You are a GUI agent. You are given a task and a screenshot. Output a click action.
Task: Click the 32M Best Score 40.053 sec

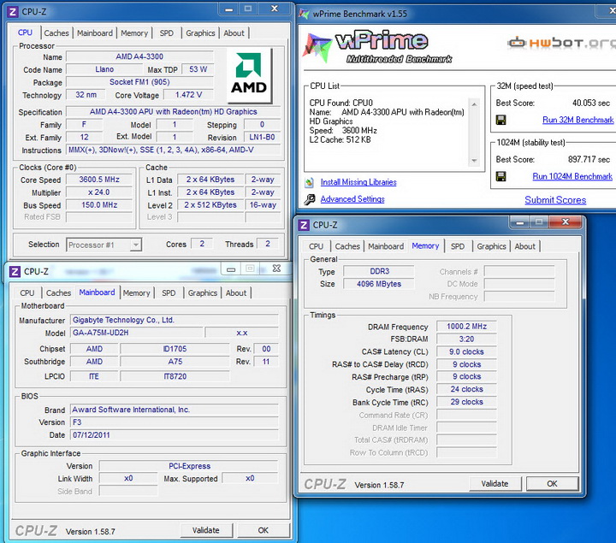coord(591,103)
